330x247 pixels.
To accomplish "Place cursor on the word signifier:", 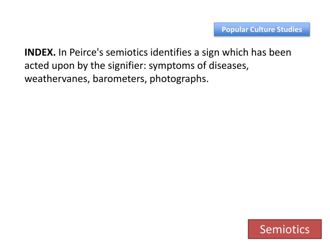I will point(127,66).
